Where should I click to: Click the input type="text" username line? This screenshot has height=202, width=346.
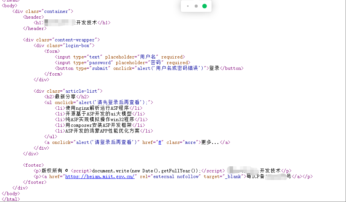point(120,57)
